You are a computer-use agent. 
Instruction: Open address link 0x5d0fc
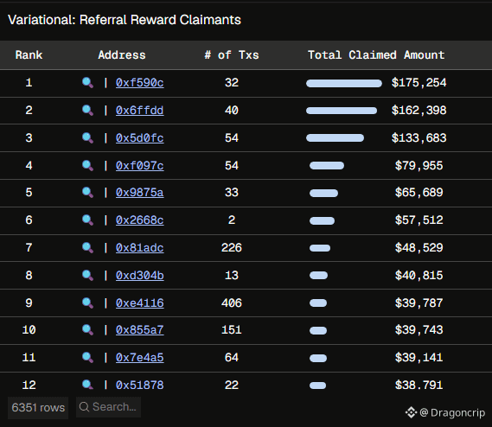click(x=139, y=138)
